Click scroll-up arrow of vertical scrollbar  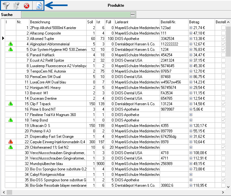coord(228,22)
